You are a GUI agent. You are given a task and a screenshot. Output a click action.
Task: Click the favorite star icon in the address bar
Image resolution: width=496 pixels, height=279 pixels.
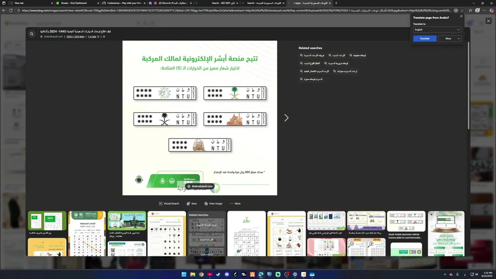[462, 10]
